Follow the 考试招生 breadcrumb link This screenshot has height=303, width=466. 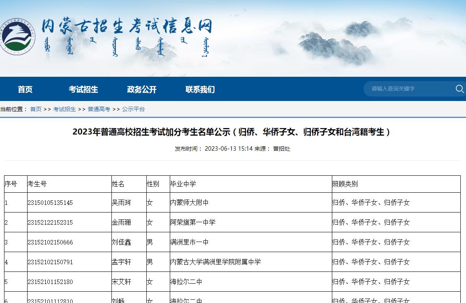64,109
